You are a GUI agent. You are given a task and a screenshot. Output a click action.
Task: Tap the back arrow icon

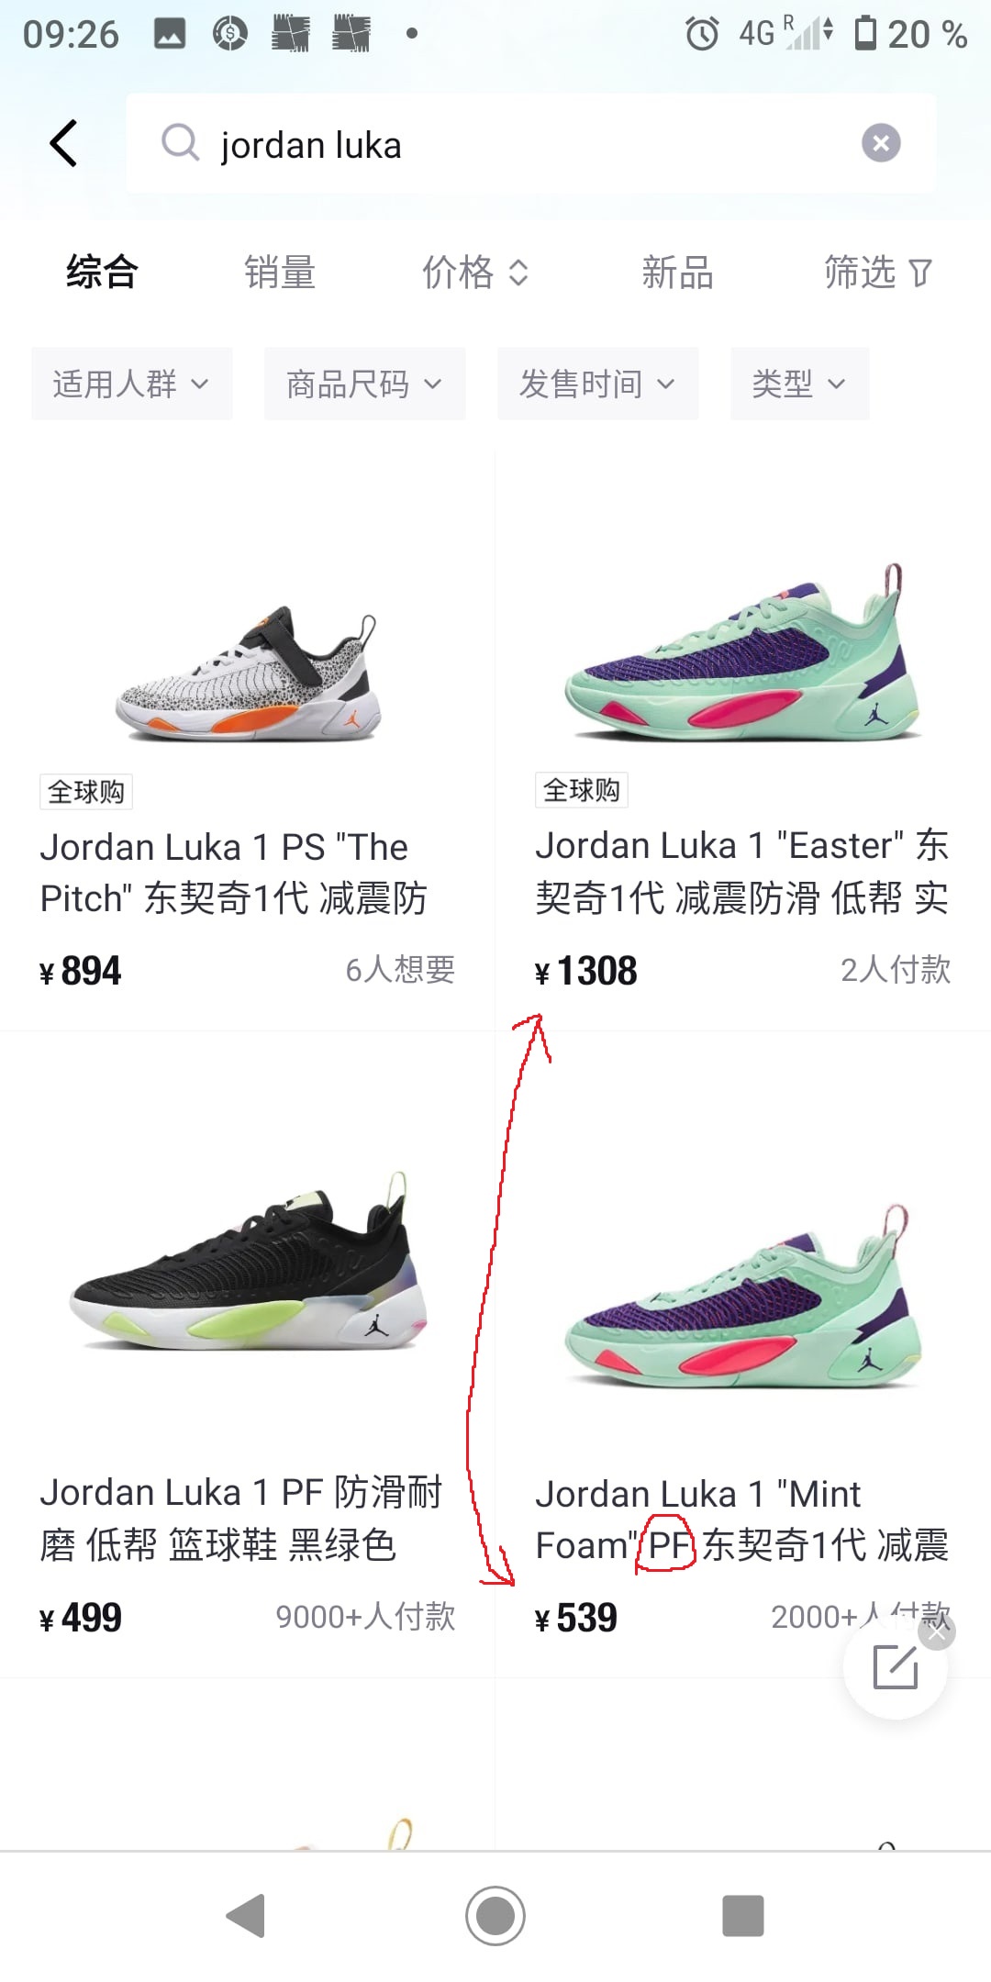pos(62,143)
